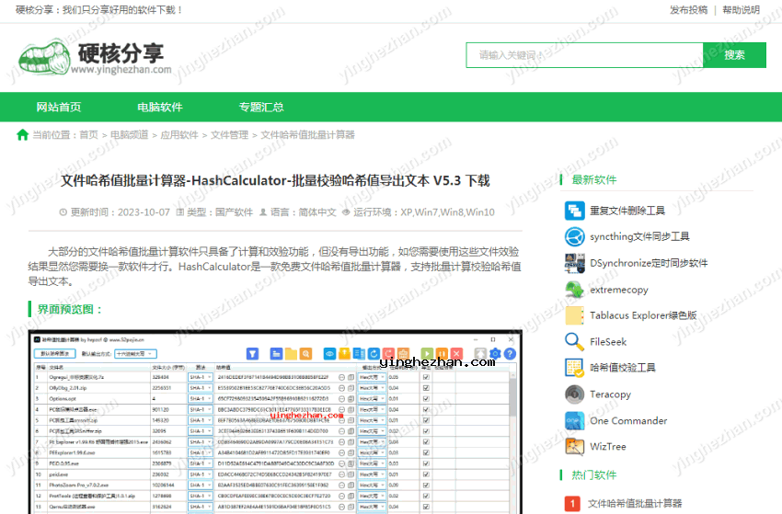Screen dimensions: 782x514
Task: Select the FileSeek magnifier icon
Action: coord(575,342)
